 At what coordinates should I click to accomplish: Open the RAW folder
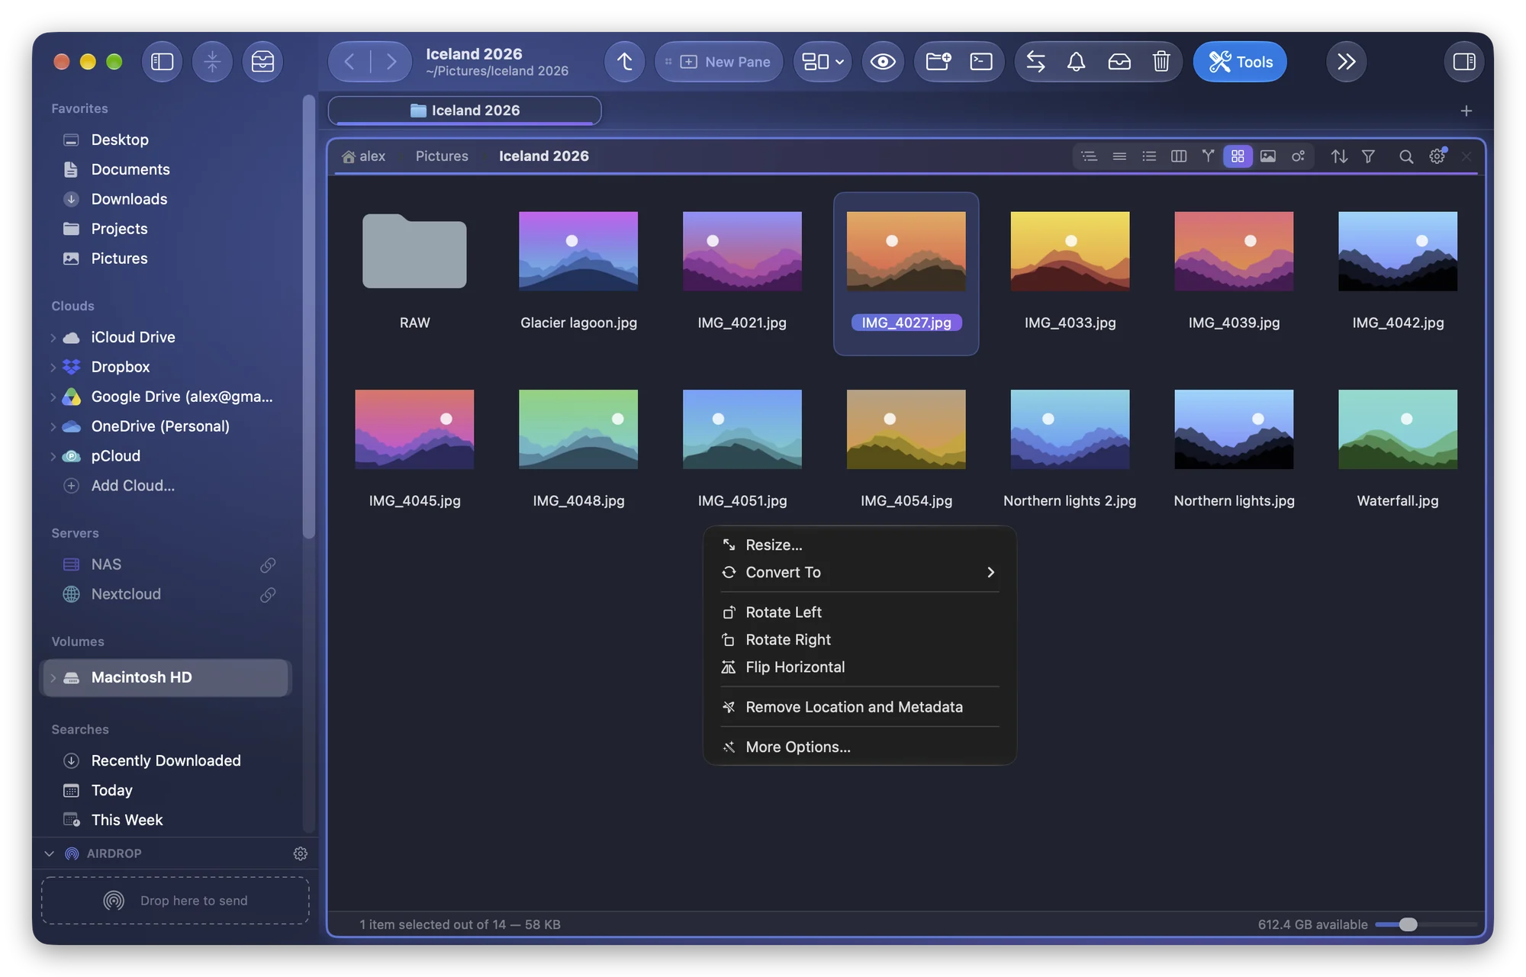(414, 251)
